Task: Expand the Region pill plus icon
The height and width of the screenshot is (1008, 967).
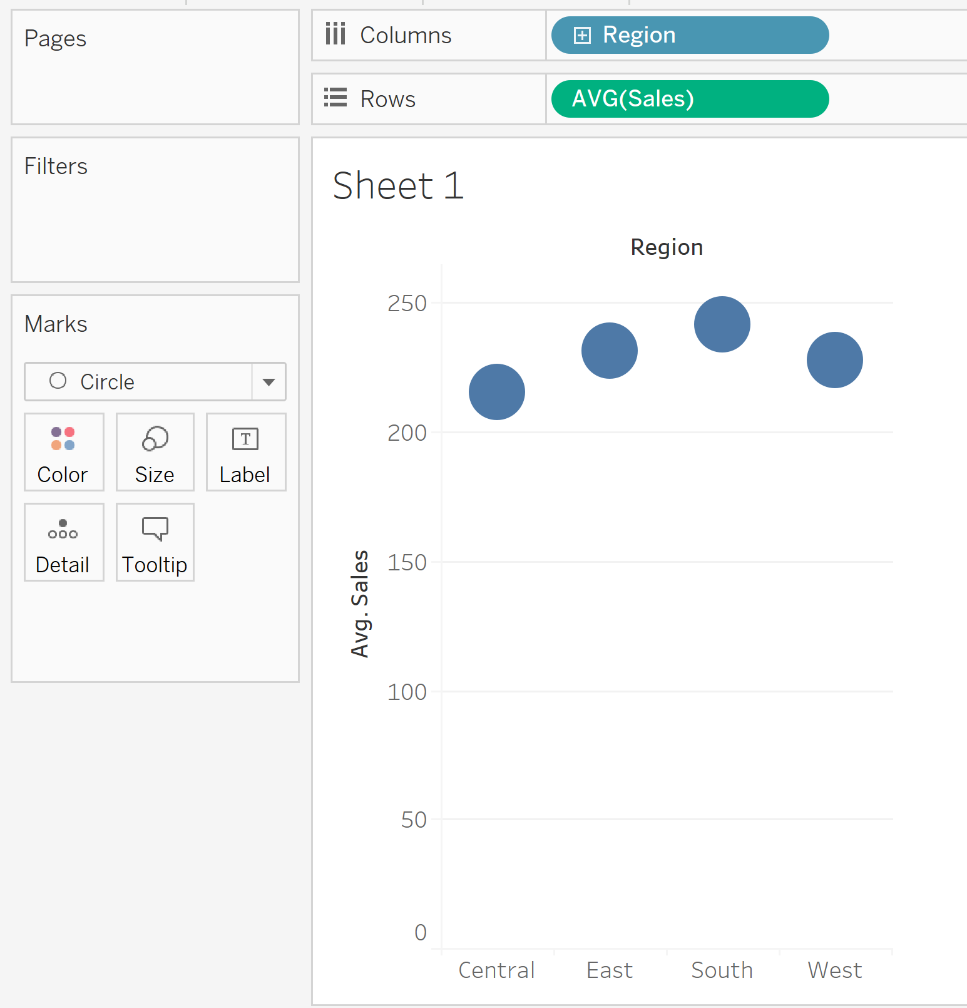Action: click(582, 36)
